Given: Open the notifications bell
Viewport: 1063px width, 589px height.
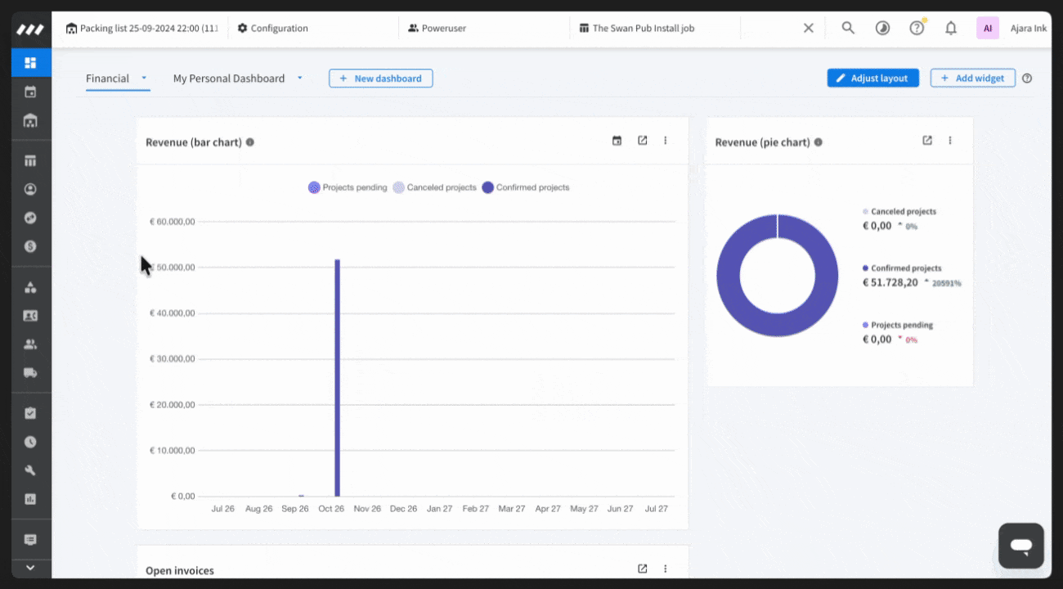Looking at the screenshot, I should click(951, 28).
